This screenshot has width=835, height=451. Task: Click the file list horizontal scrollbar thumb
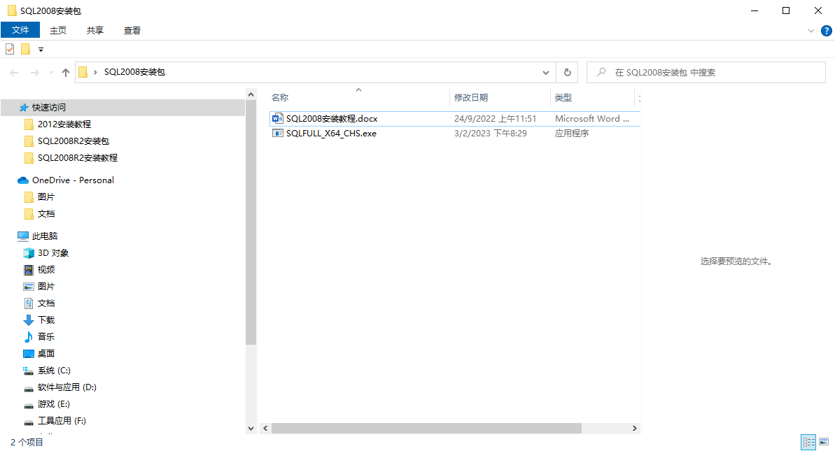(x=426, y=428)
